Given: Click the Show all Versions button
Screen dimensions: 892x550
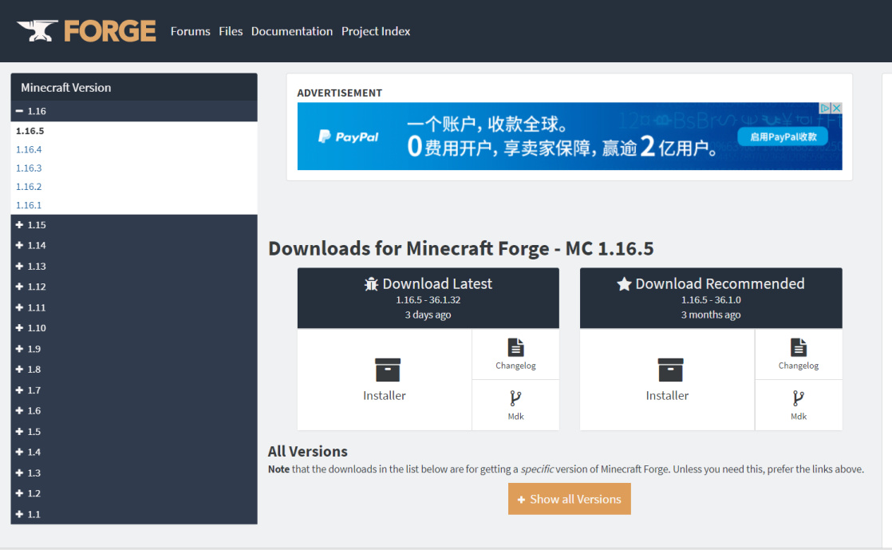Looking at the screenshot, I should coord(569,498).
